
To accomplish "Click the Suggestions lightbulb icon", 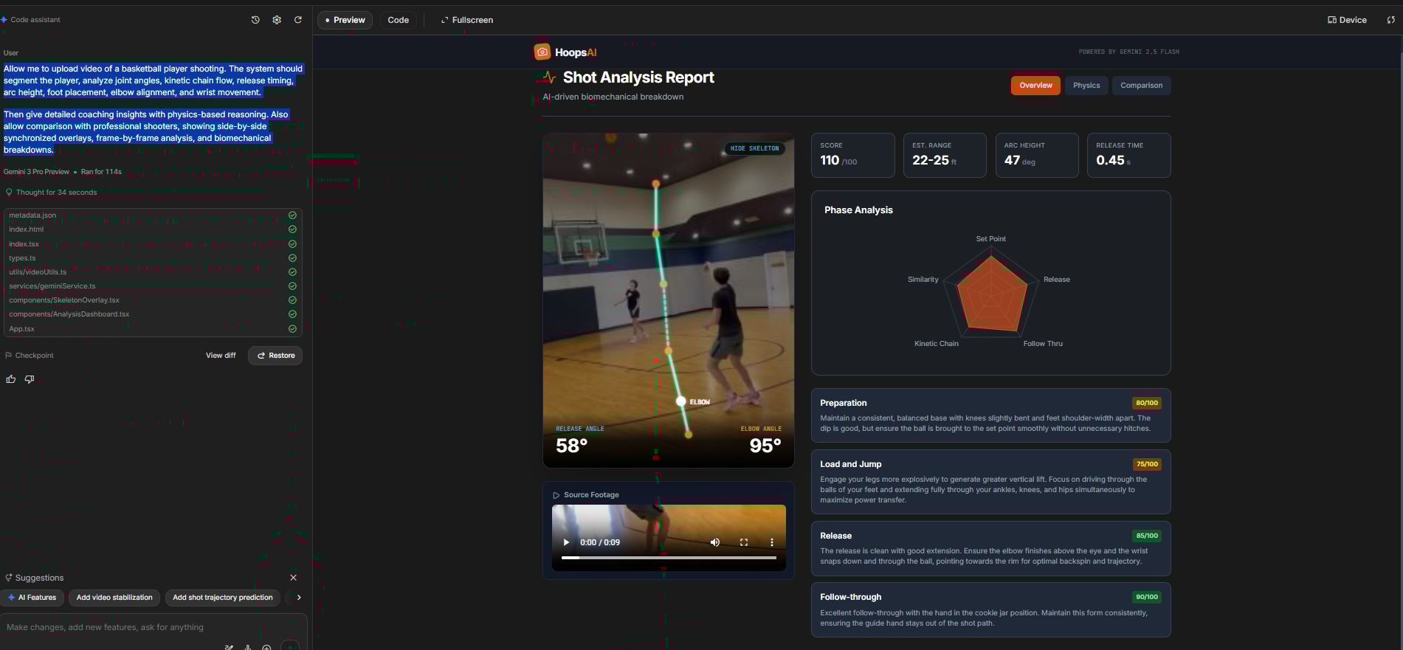I will [x=9, y=578].
